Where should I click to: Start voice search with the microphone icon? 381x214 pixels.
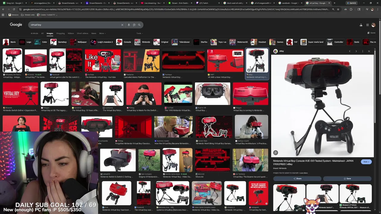click(x=129, y=25)
